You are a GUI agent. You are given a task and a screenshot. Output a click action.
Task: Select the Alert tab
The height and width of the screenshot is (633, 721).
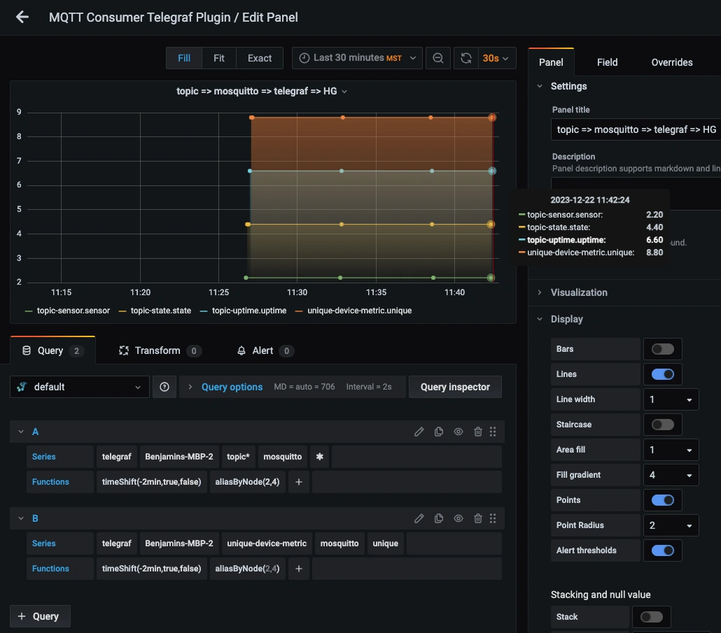click(x=265, y=350)
